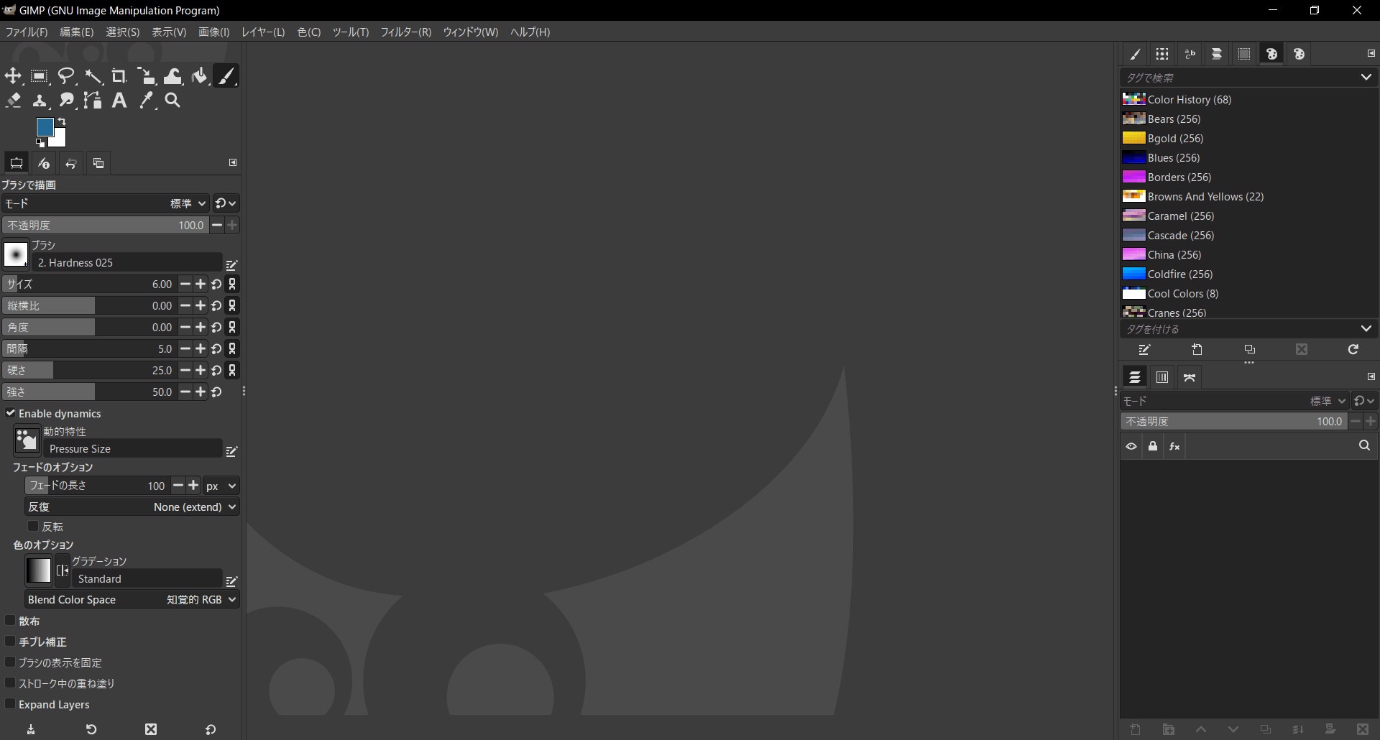
Task: Open the fade length px unit dropdown
Action: 221,486
